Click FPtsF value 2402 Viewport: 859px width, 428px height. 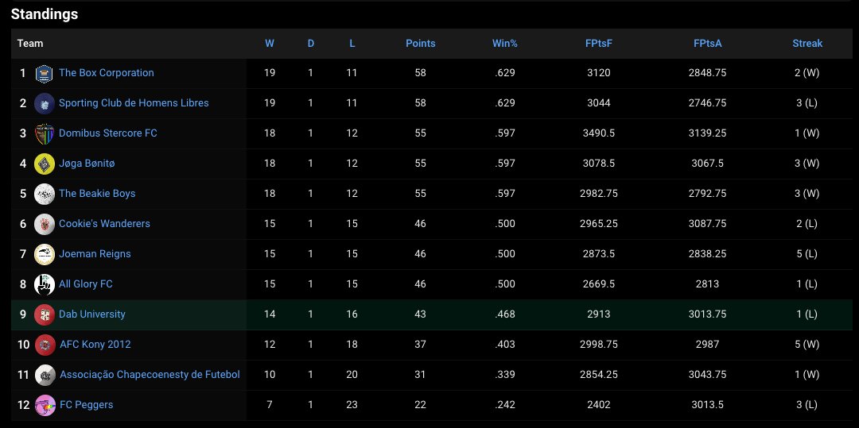point(598,404)
